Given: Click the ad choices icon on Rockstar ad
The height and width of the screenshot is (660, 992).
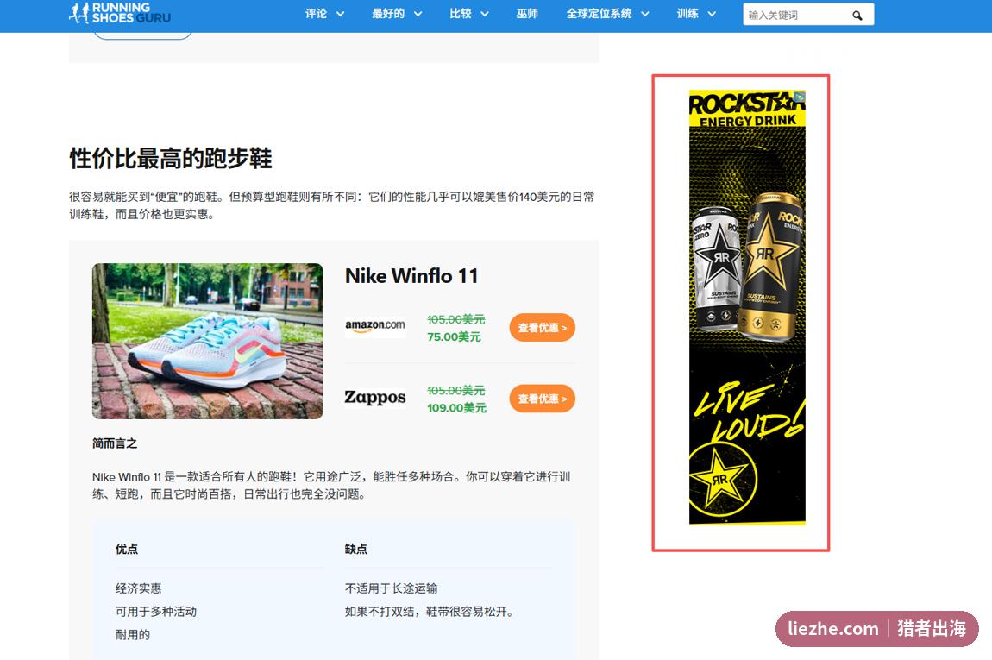Looking at the screenshot, I should point(800,97).
